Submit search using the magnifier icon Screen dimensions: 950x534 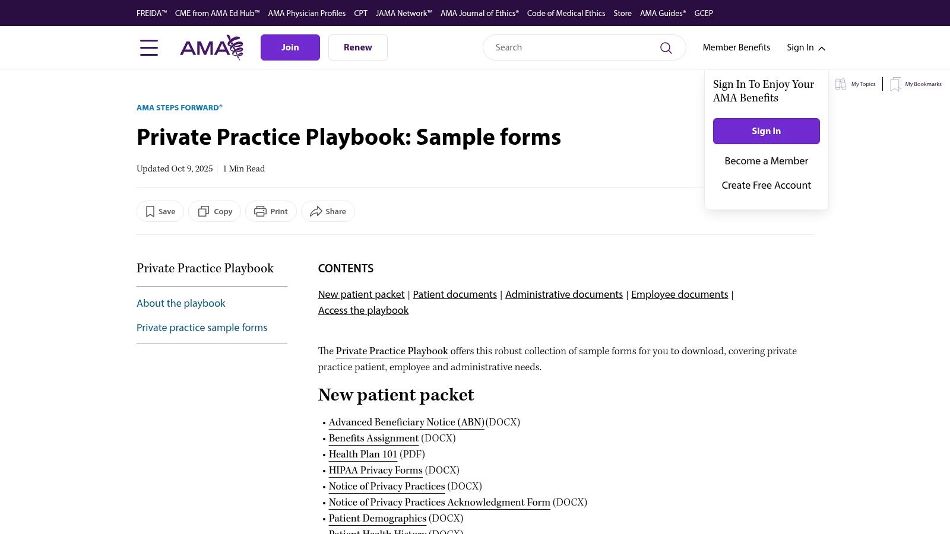coord(666,47)
